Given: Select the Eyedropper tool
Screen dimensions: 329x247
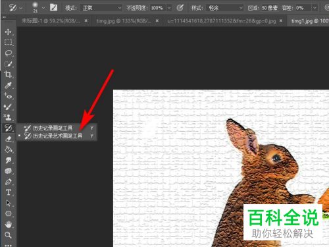Looking at the screenshot, I should (x=8, y=85).
